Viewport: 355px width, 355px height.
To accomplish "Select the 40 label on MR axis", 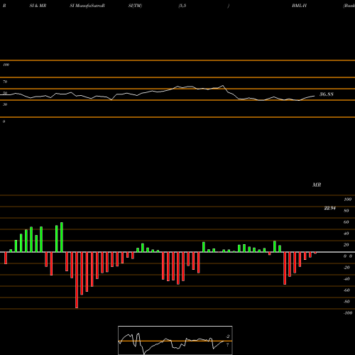I will (346, 234).
